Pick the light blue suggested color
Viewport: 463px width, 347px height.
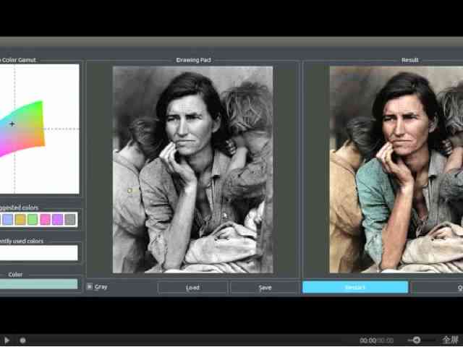pos(8,220)
